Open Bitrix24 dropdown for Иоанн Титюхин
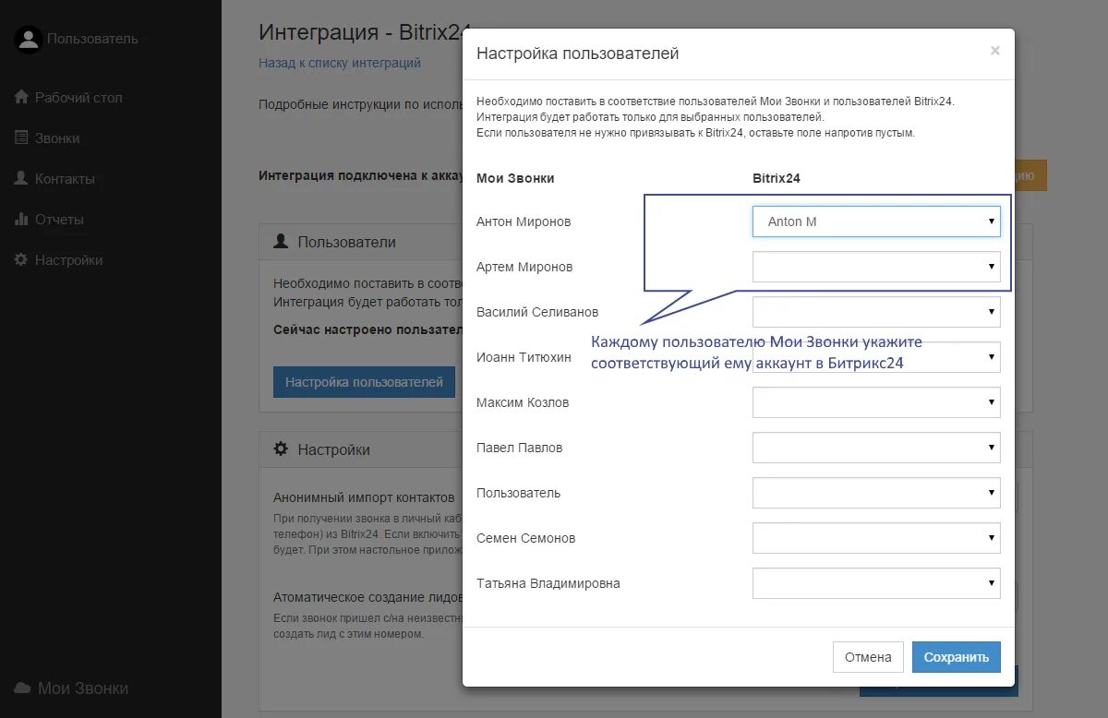The image size is (1108, 718). click(876, 357)
